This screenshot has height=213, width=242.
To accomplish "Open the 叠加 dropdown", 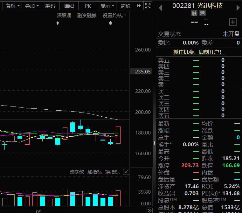I will tap(31, 6).
